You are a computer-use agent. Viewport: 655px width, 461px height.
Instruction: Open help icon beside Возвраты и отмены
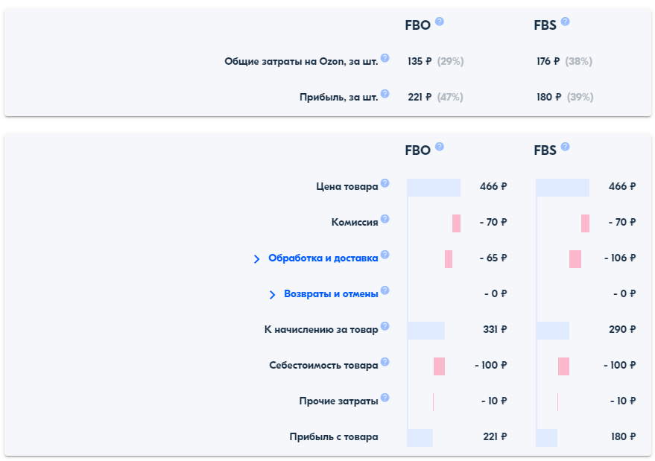385,290
